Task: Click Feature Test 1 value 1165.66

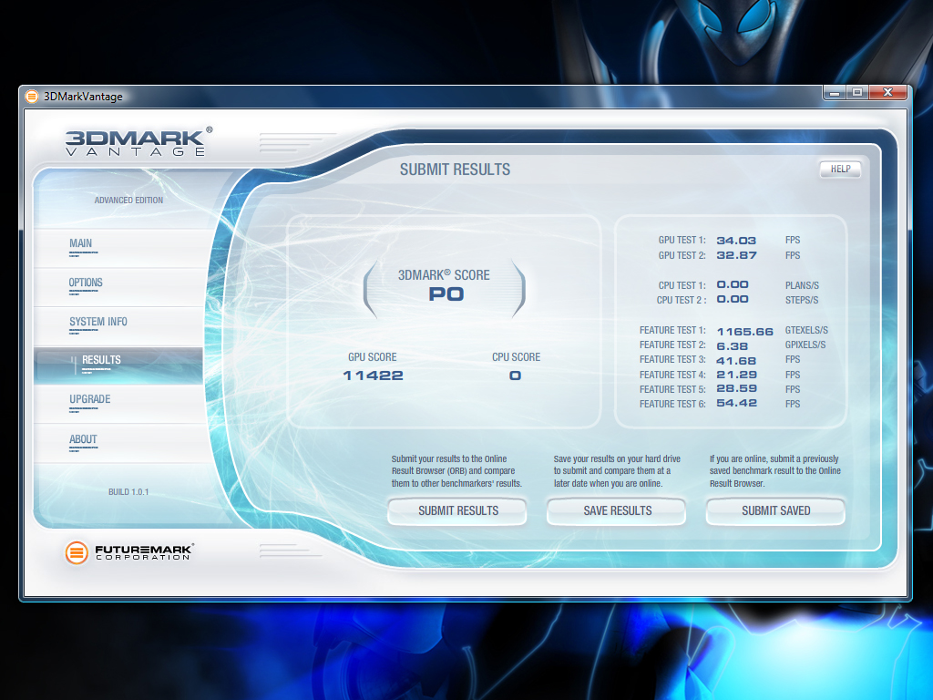Action: tap(744, 332)
